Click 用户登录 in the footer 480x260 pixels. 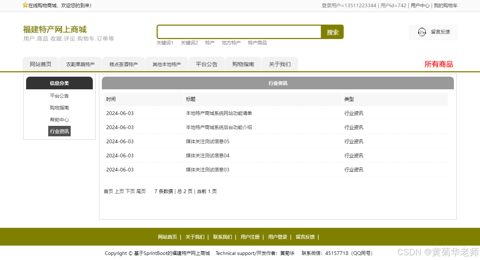tap(278, 237)
